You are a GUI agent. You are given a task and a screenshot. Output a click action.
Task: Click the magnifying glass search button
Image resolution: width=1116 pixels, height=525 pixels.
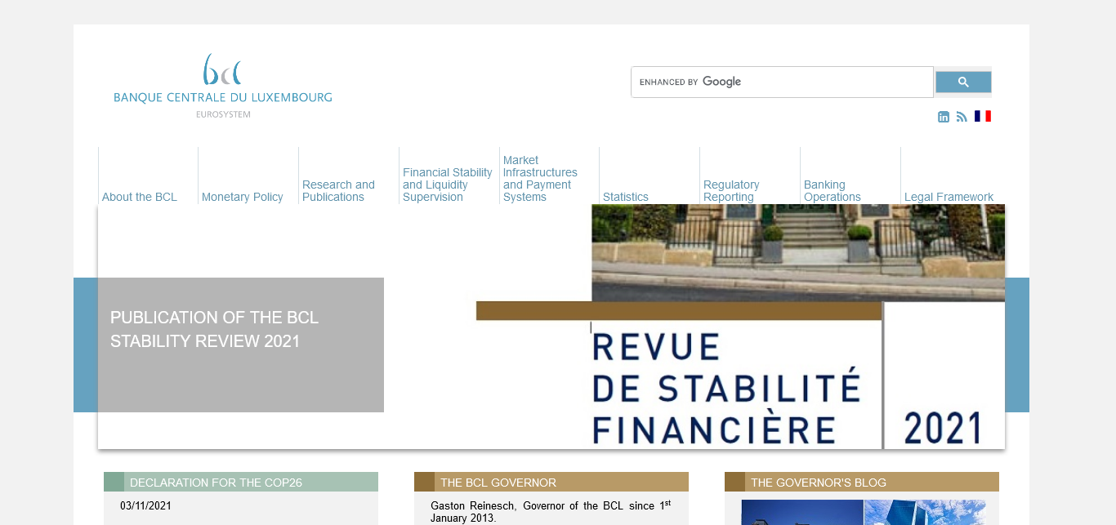tap(962, 82)
